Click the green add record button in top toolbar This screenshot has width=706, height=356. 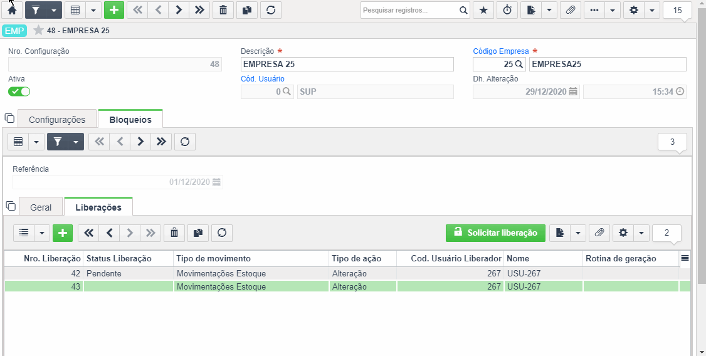point(114,10)
